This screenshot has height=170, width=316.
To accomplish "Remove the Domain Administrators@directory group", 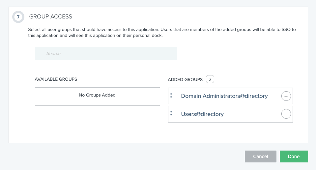I will (286, 96).
